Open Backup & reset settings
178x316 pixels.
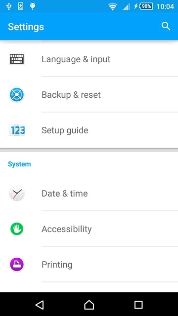click(x=89, y=95)
